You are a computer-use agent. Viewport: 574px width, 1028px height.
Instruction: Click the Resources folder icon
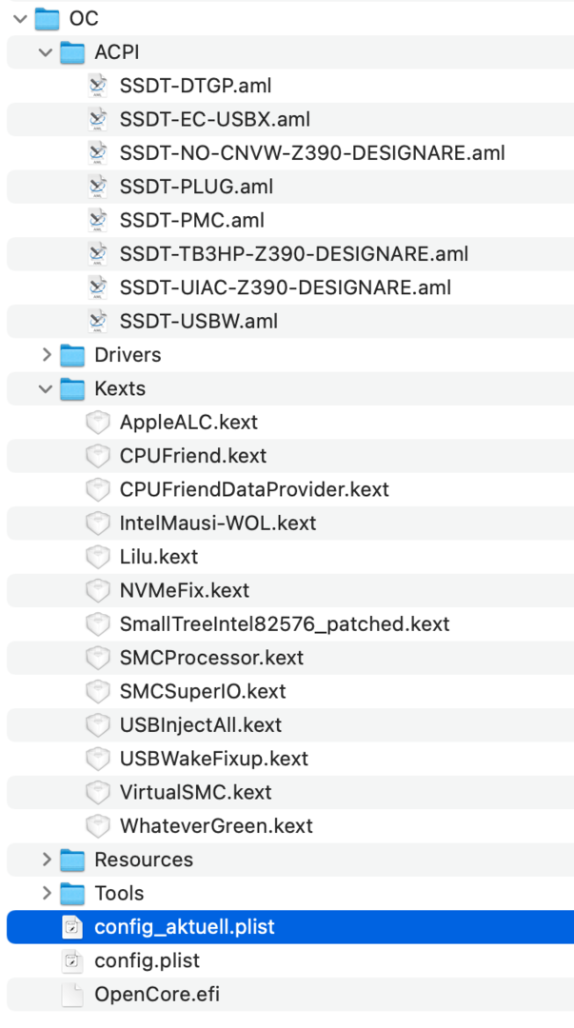pos(72,860)
